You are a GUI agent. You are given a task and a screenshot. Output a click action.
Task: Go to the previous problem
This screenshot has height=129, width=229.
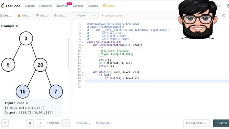[x=40, y=123]
